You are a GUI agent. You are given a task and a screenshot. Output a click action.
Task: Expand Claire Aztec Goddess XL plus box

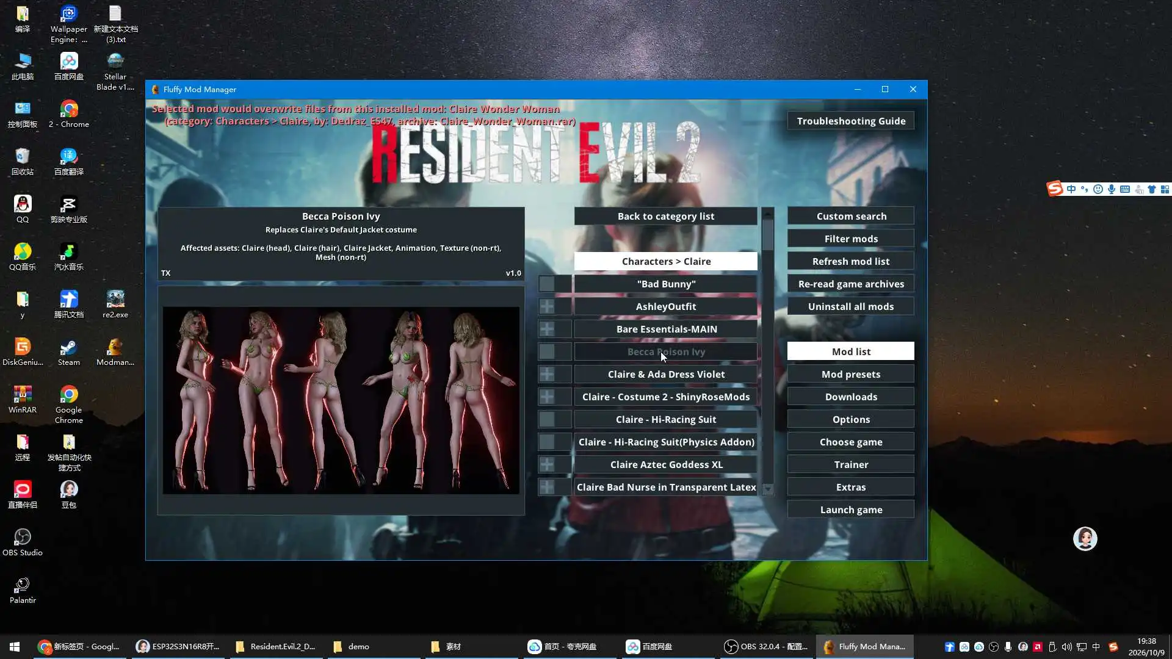[547, 464]
